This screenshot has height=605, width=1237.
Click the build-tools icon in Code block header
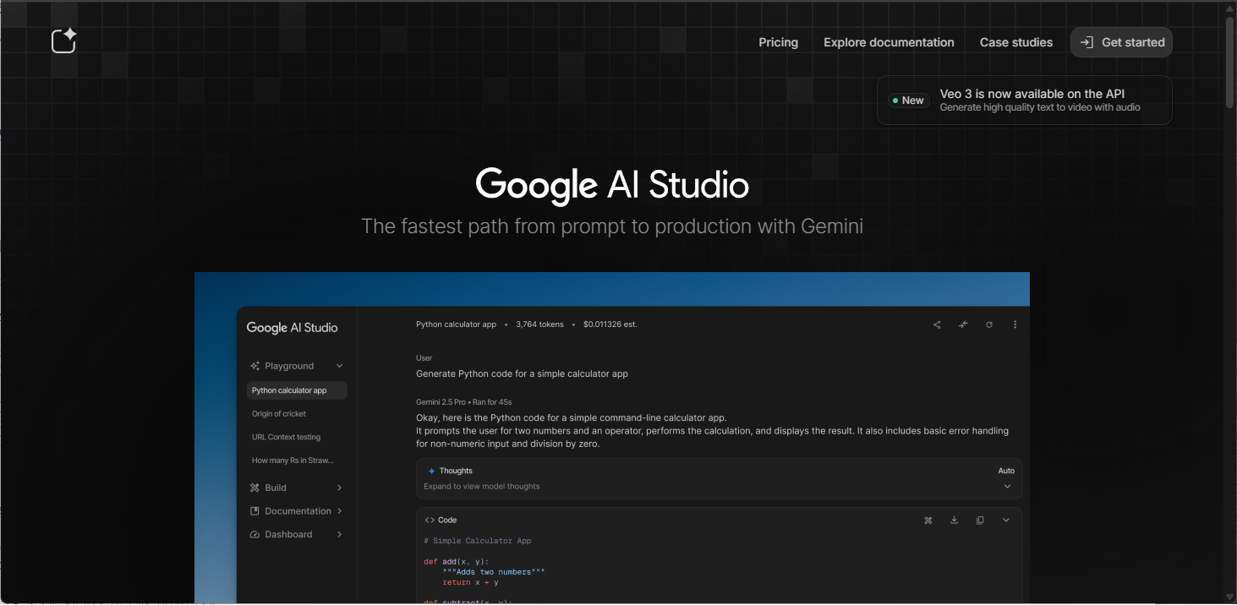tap(928, 521)
